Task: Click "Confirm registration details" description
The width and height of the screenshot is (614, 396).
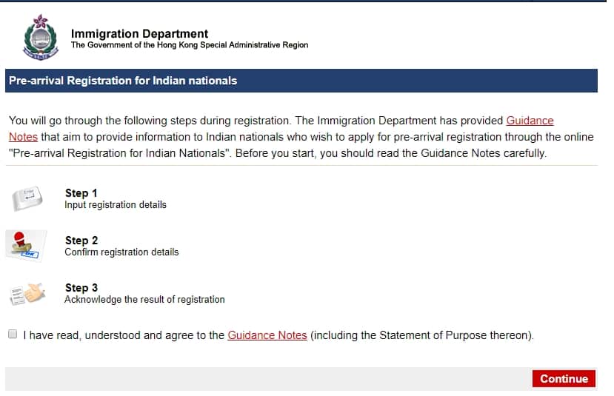Action: [x=121, y=252]
